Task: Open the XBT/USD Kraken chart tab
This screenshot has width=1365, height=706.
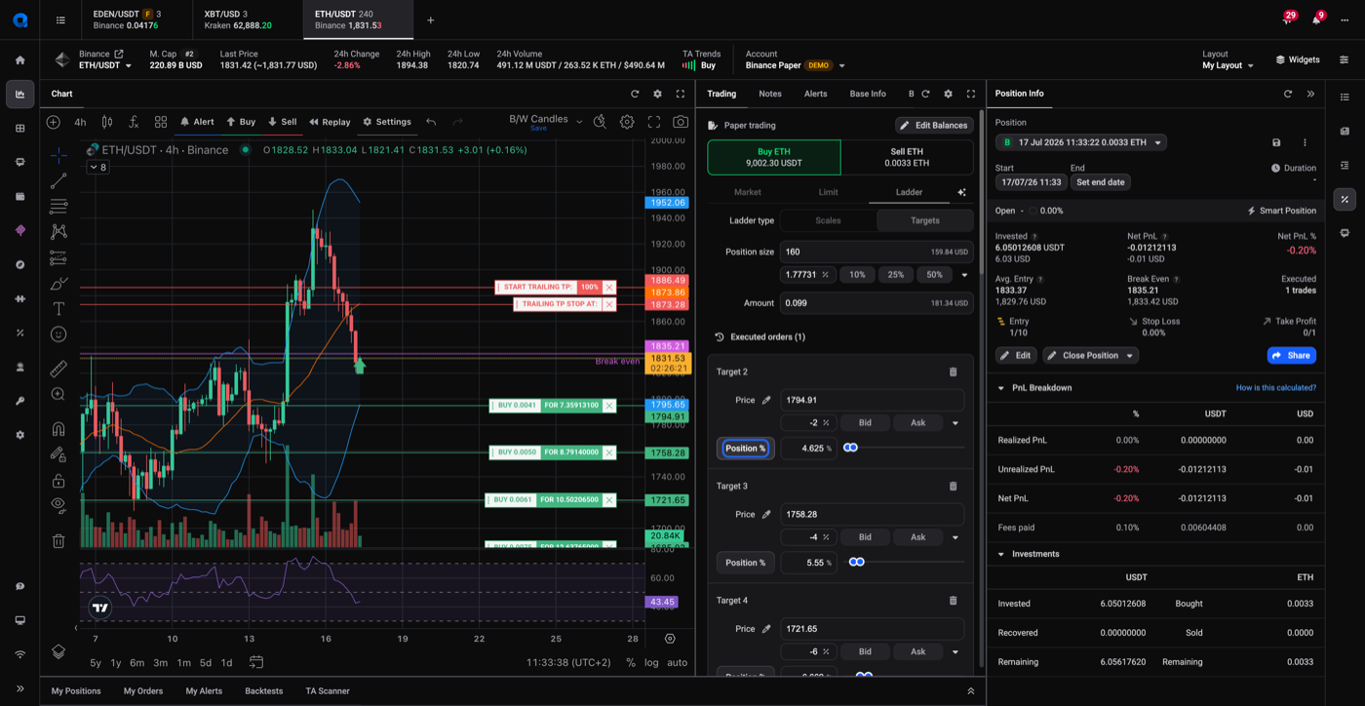Action: pos(248,20)
